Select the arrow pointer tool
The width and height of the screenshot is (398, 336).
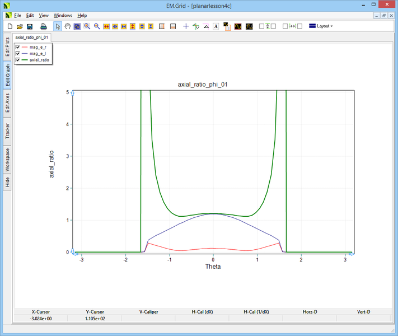coord(58,26)
